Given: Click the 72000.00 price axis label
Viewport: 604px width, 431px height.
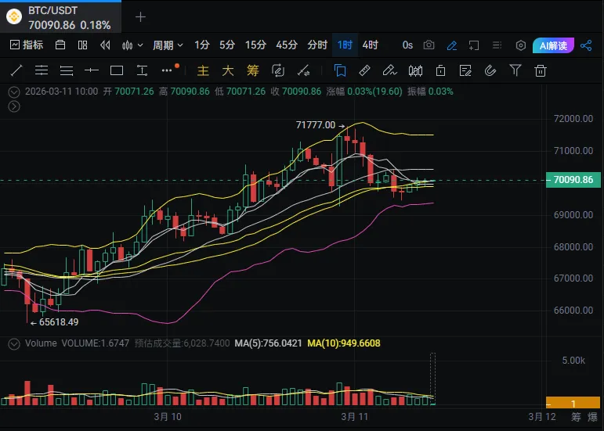Looking at the screenshot, I should [x=573, y=119].
